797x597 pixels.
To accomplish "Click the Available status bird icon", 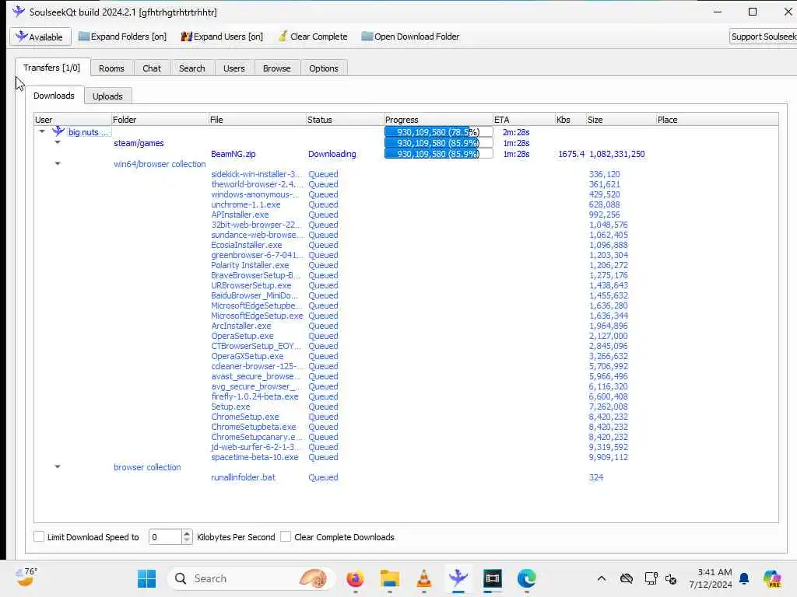I will pos(21,36).
